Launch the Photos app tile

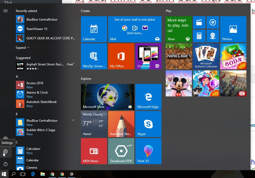[x=233, y=29]
